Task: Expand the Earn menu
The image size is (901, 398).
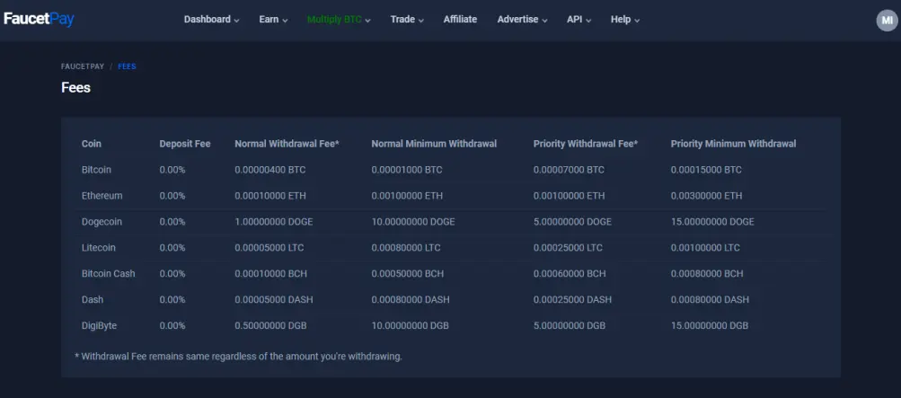Action: 273,20
